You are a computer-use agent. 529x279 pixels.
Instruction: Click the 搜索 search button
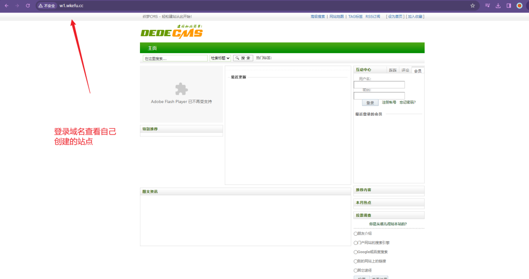pyautogui.click(x=243, y=58)
